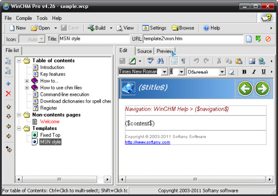Move the item up with the up arrow icon

pos(8,107)
